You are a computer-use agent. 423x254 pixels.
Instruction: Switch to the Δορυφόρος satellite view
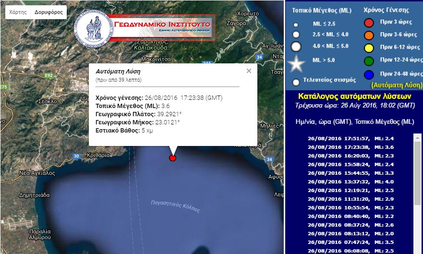click(x=48, y=12)
